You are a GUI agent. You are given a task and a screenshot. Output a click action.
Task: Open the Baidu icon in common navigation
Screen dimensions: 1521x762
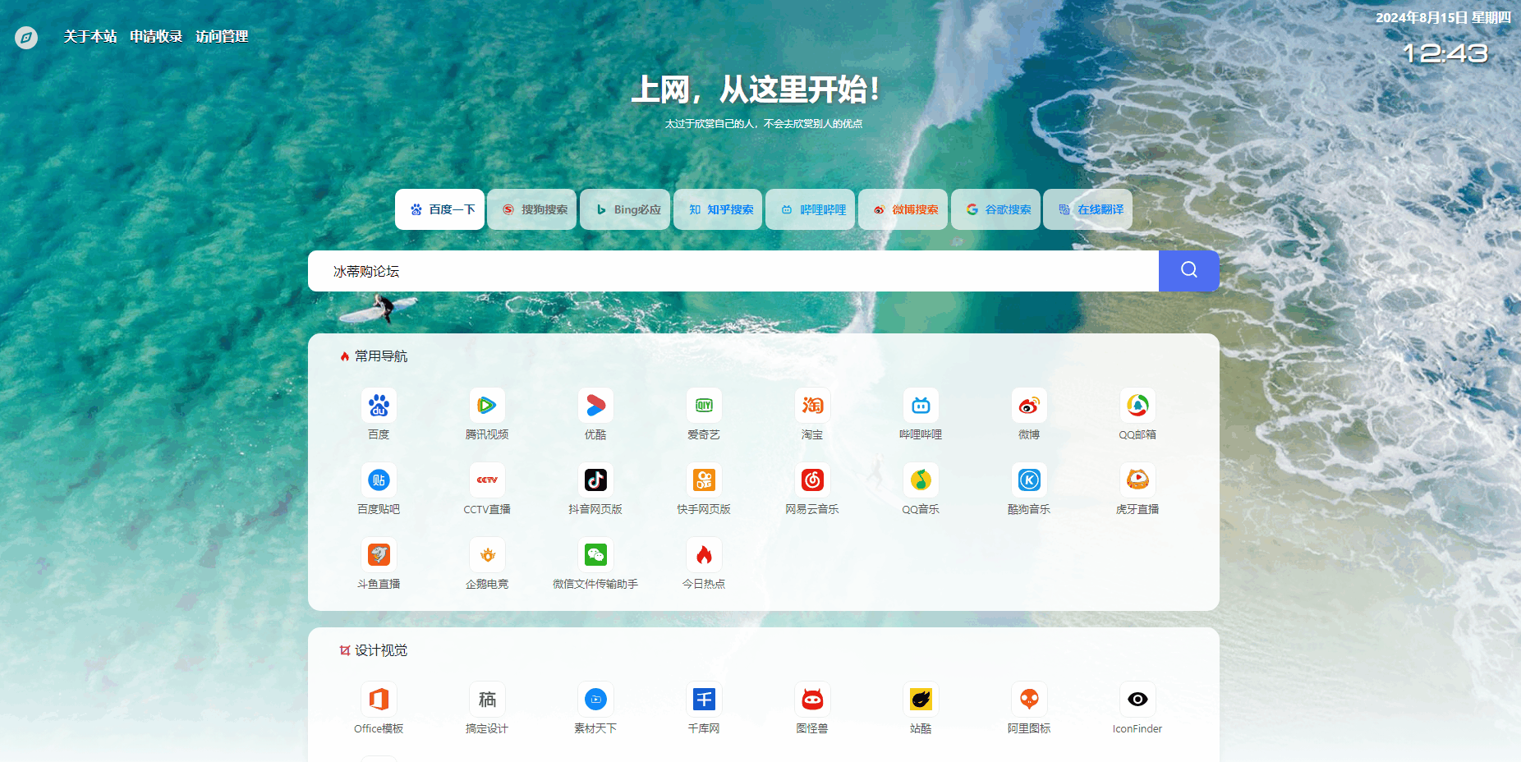379,406
